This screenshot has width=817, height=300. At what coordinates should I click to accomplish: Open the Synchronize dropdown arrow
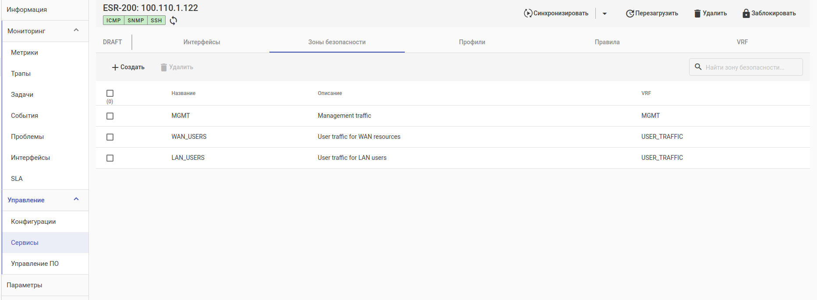point(605,14)
